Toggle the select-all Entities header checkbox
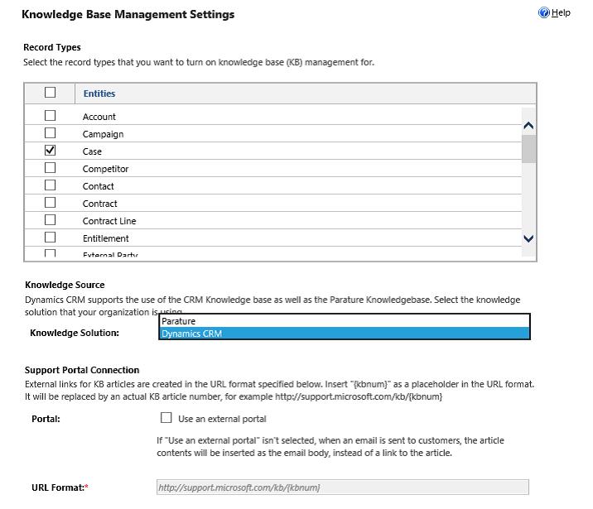This screenshot has width=593, height=509. (x=50, y=92)
